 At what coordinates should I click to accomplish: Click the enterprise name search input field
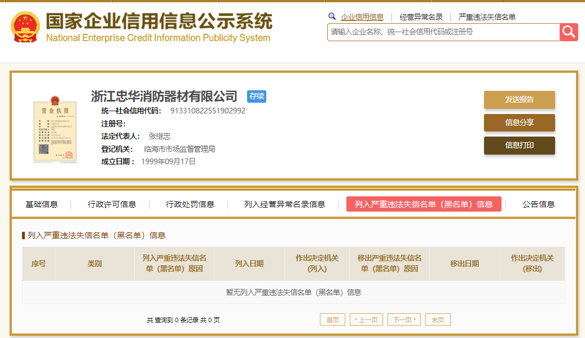pos(443,32)
